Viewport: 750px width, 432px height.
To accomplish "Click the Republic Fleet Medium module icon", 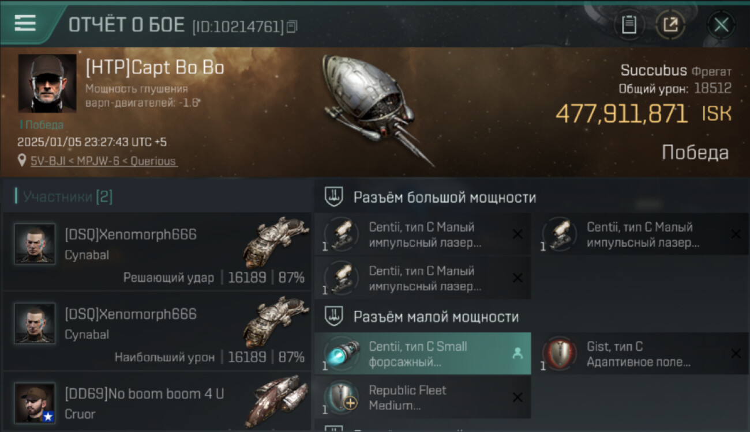I will [340, 397].
